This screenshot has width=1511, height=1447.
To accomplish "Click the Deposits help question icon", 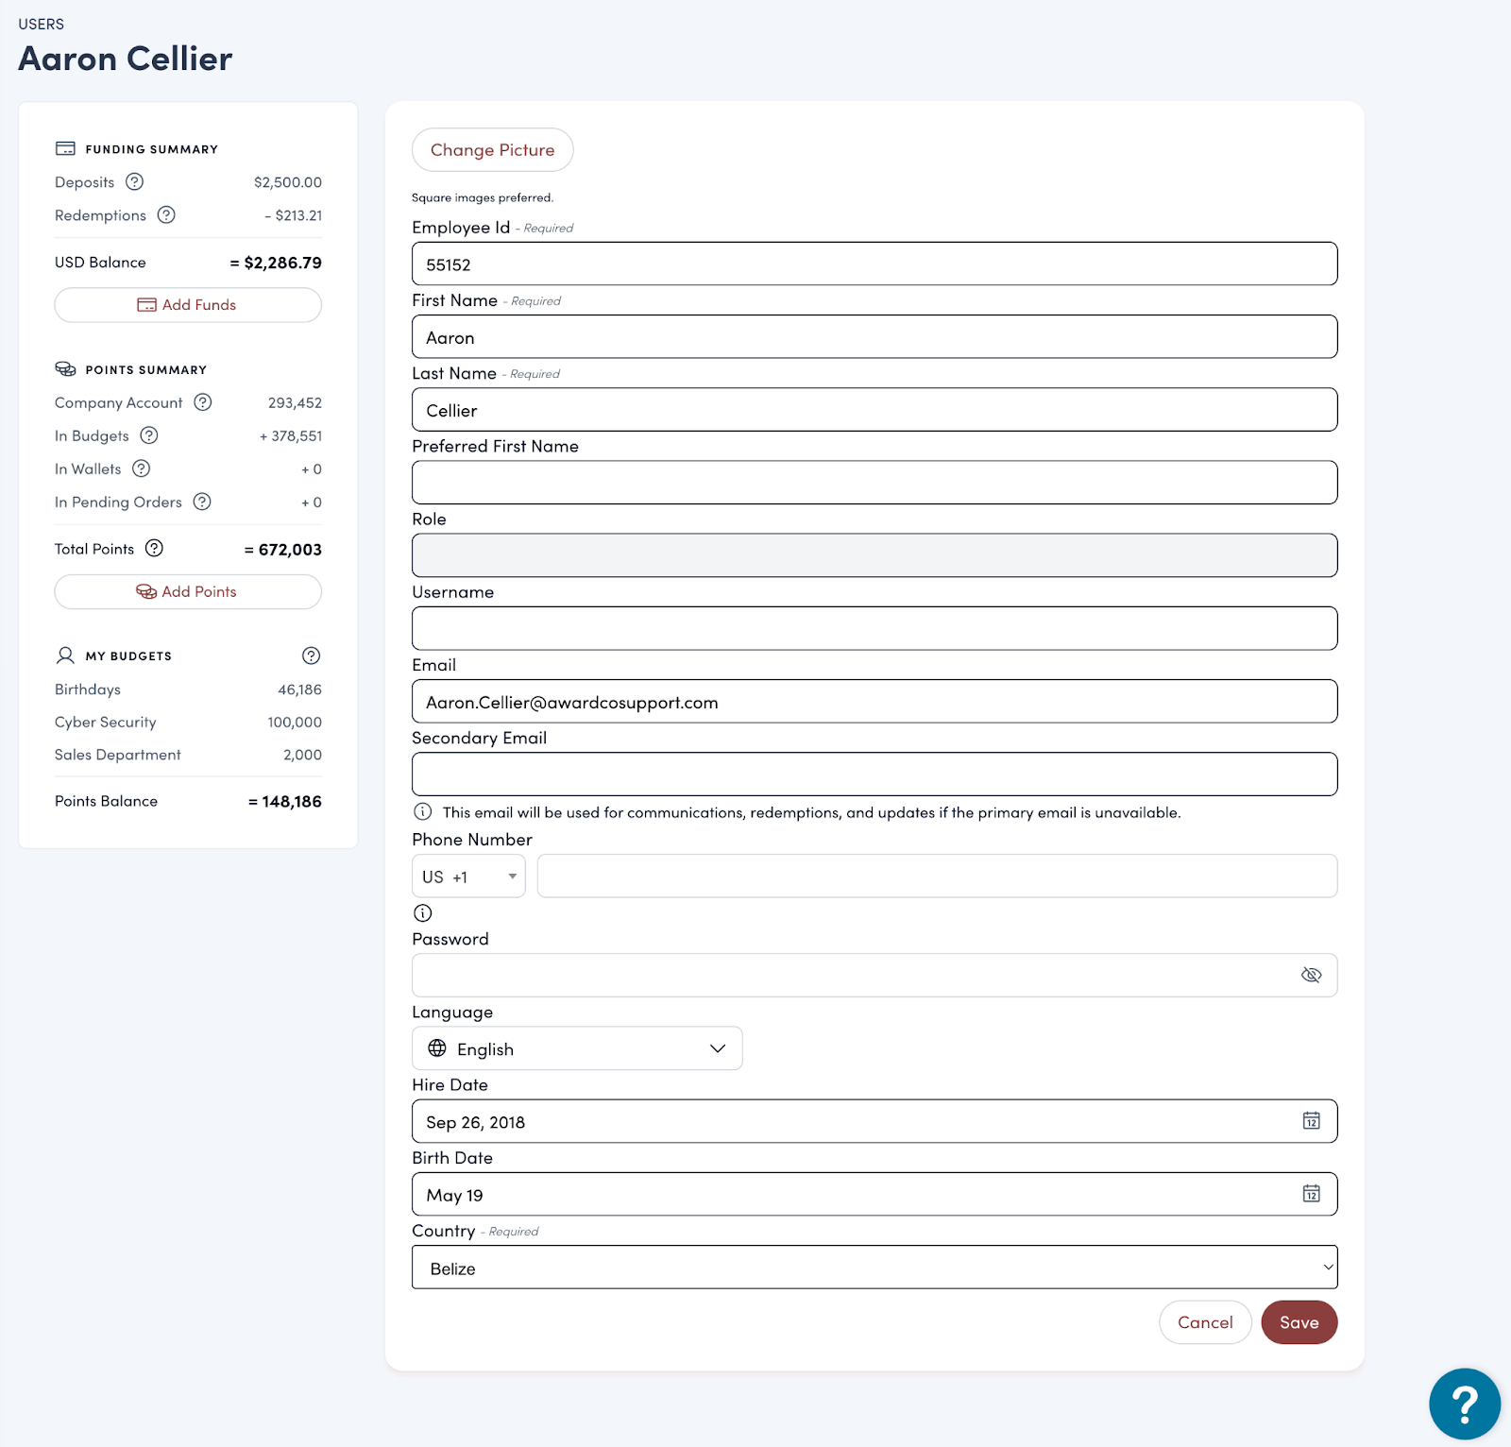I will [x=135, y=181].
